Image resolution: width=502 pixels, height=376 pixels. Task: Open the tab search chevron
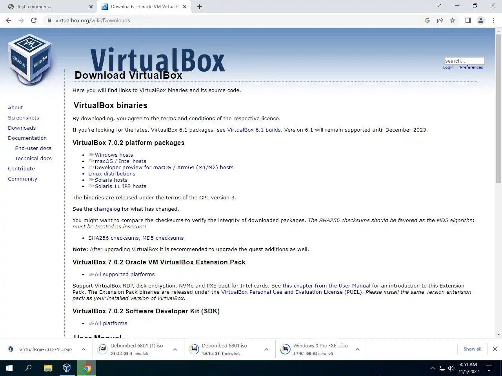(439, 6)
